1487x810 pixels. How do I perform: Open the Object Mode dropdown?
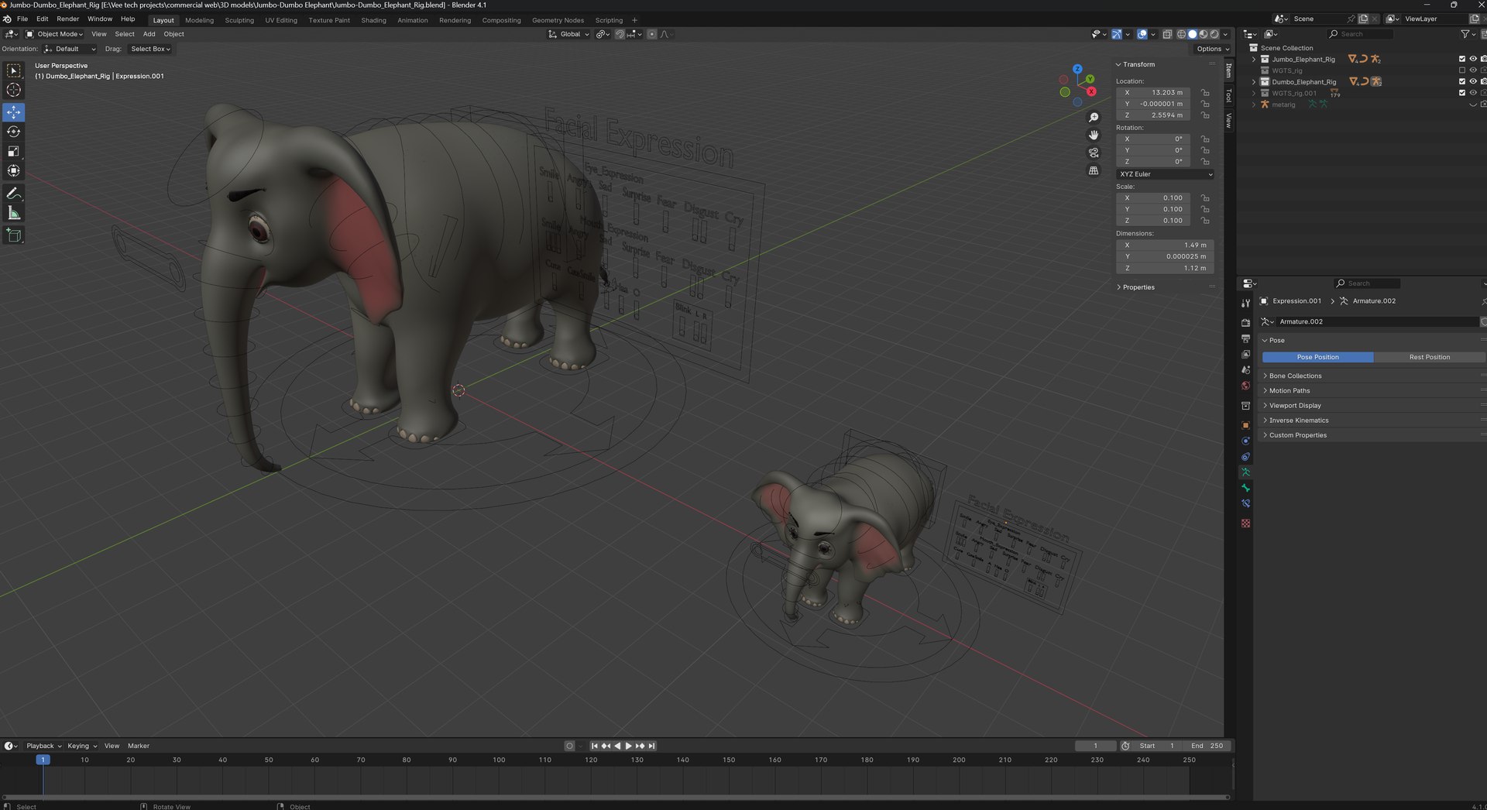click(x=54, y=34)
